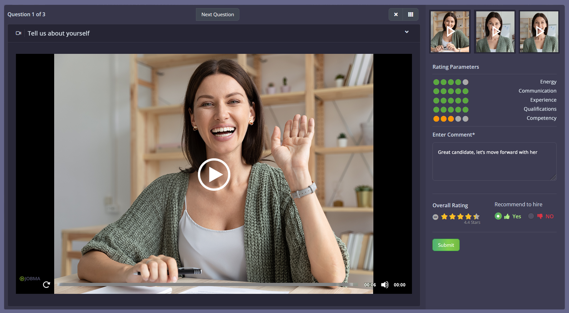Click the JOBMA logo on the video
Viewport: 569px width, 313px height.
coord(30,278)
